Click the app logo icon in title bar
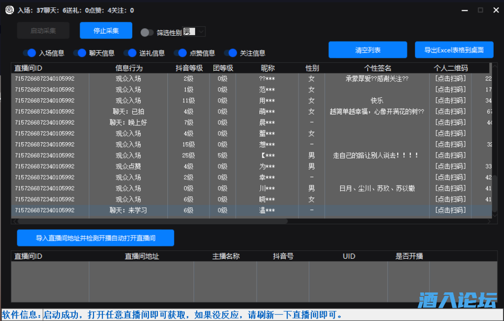The width and height of the screenshot is (504, 321). click(x=9, y=10)
